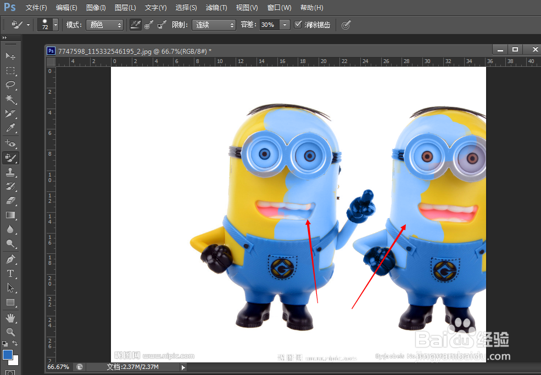Click the ruler origin corner box
This screenshot has height=375, width=541.
[51, 62]
